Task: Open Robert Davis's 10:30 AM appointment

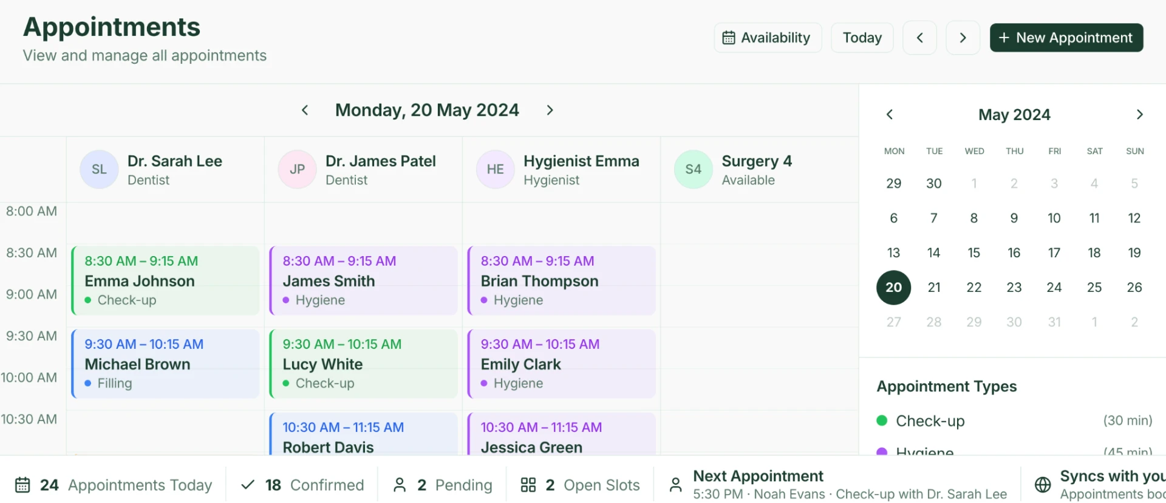Action: click(363, 434)
